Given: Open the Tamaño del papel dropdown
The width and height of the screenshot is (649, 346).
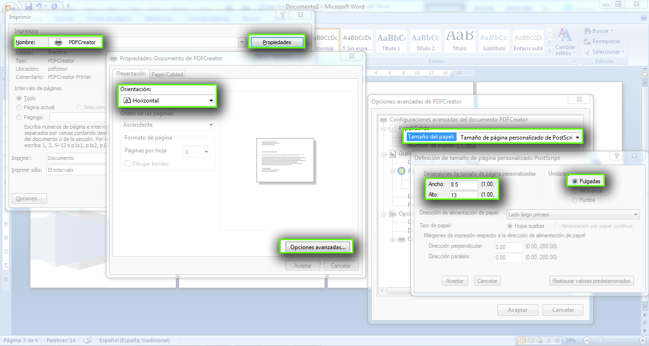Looking at the screenshot, I should pos(520,138).
